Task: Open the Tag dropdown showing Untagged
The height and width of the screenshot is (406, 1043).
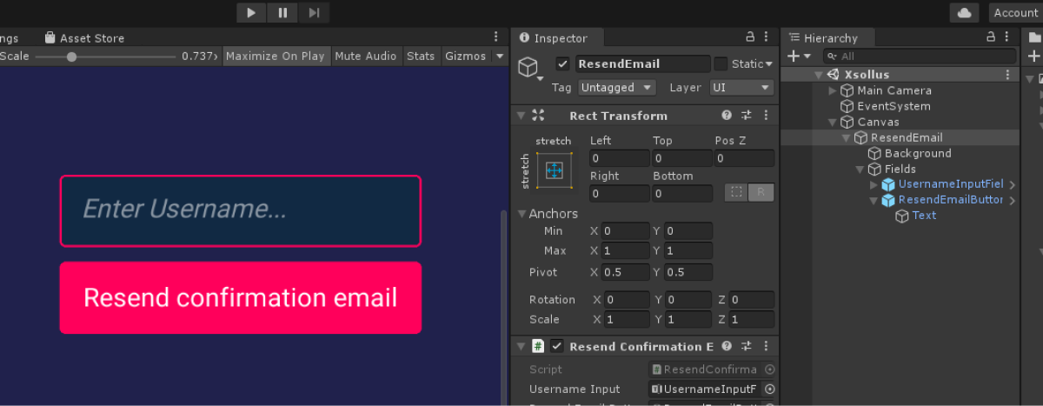Action: click(616, 88)
